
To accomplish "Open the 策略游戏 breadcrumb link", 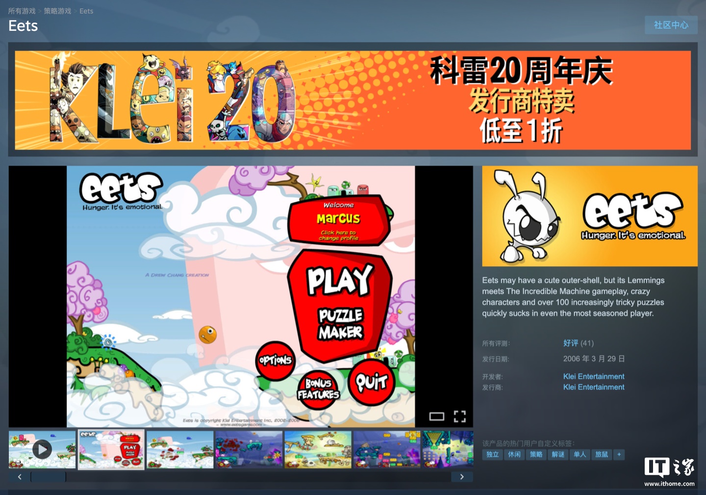I will click(x=57, y=11).
